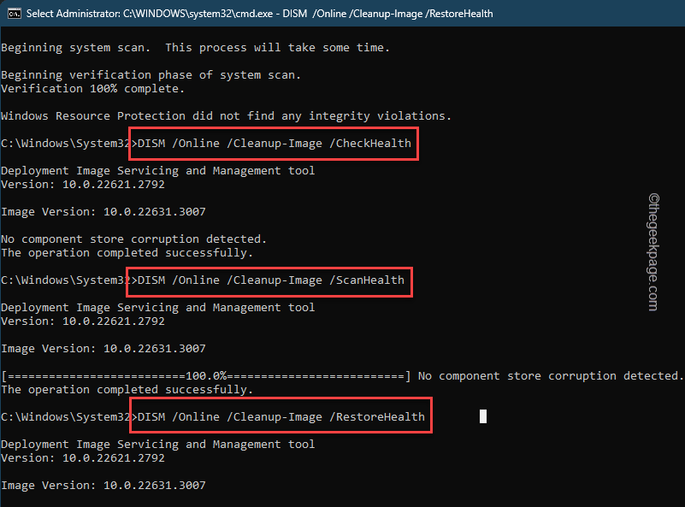Viewport: 685px width, 507px height.
Task: Click the bottom 'Image Version' line
Action: tap(103, 485)
